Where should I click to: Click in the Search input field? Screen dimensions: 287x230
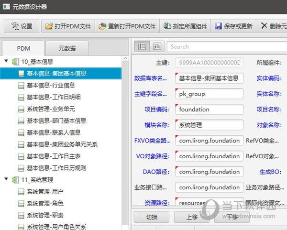click(x=225, y=46)
